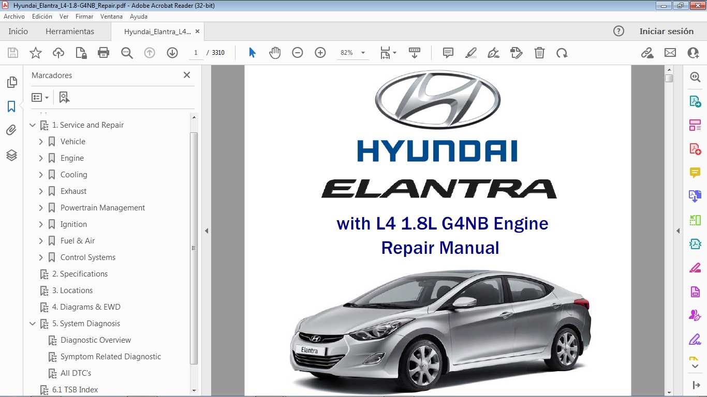This screenshot has height=397, width=707.
Task: Activate the hand pan tool
Action: tap(275, 53)
